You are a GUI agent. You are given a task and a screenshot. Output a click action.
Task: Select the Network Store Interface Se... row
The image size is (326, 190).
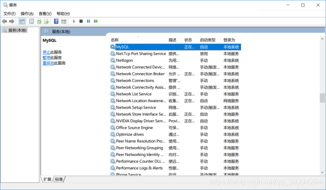coord(175,114)
